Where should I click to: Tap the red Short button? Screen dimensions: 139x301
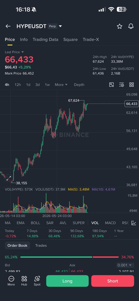pos(113,281)
